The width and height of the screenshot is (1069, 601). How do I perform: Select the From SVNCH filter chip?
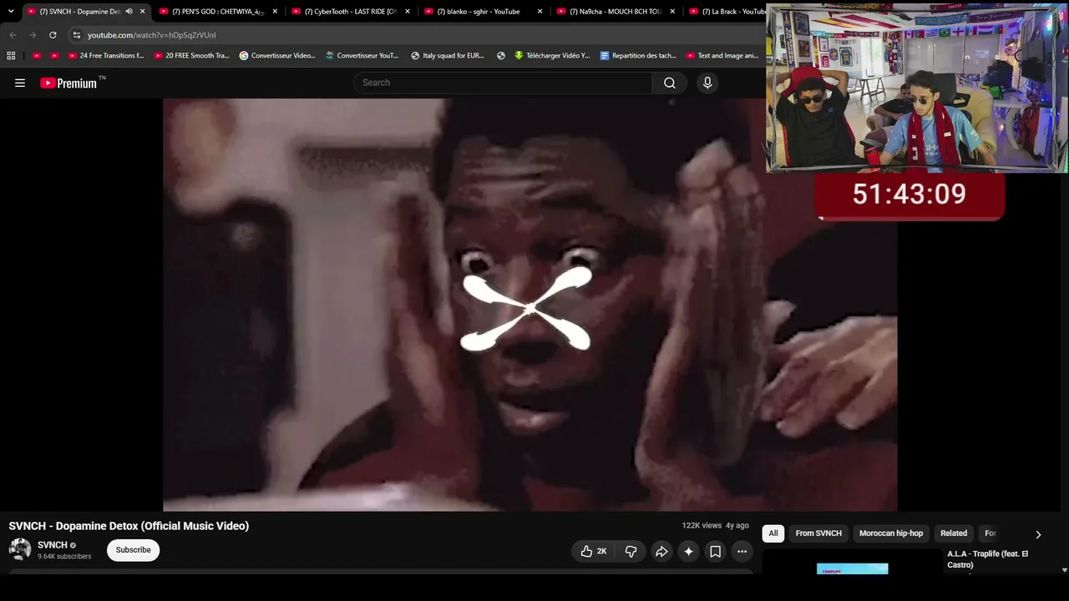point(818,533)
